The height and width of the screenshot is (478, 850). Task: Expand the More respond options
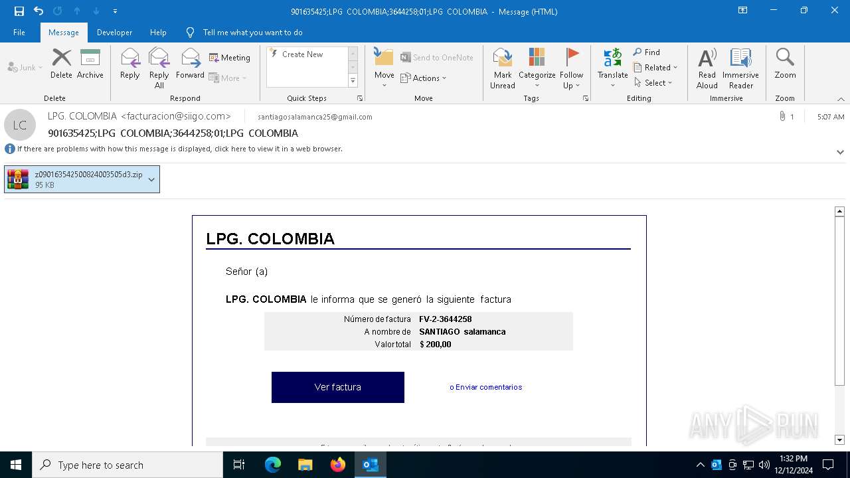pyautogui.click(x=228, y=78)
